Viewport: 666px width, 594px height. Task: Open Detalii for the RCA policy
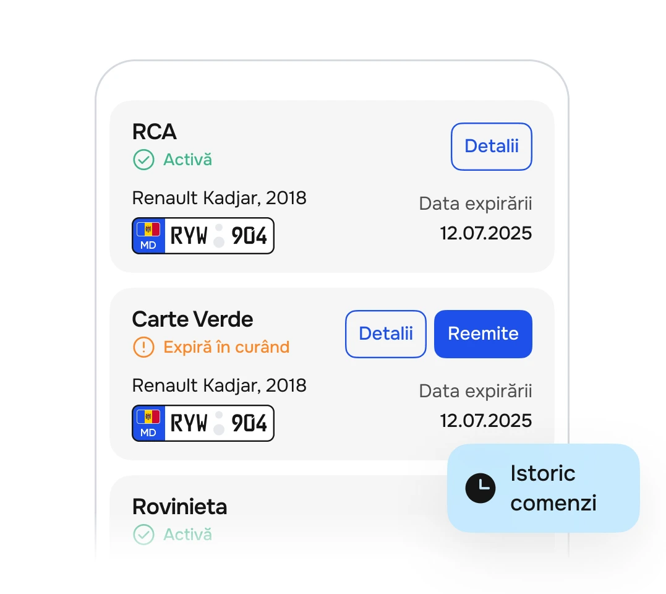tap(491, 147)
